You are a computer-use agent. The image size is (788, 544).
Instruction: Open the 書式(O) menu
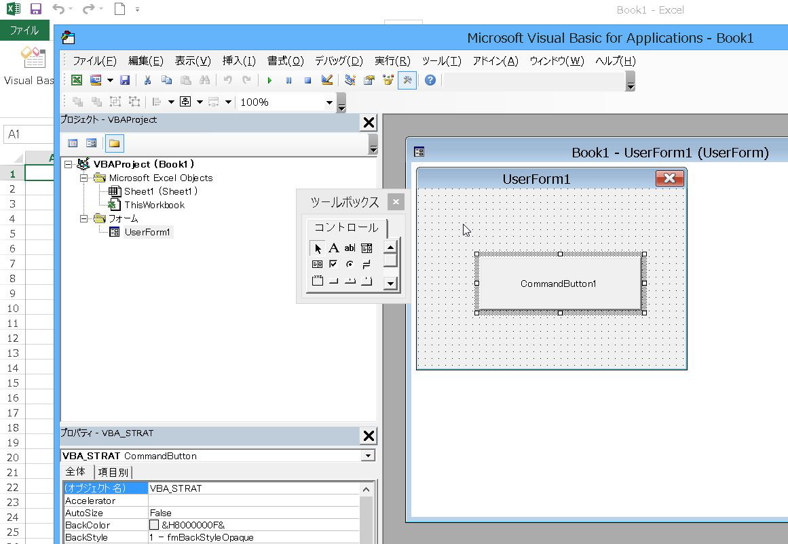click(x=286, y=61)
